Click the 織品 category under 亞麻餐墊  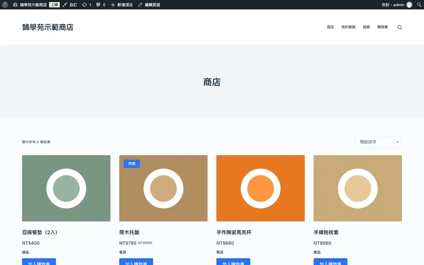point(25,252)
